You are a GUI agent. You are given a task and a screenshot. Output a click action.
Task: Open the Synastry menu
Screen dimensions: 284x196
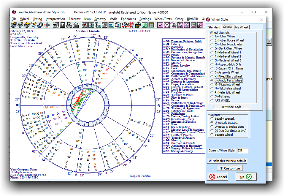(100, 19)
